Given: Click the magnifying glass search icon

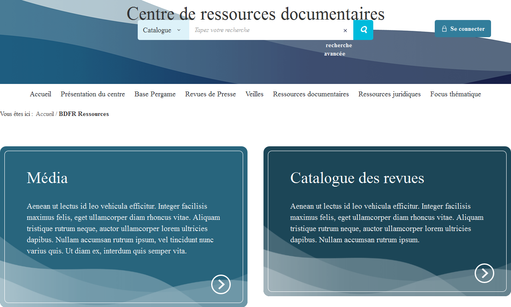Looking at the screenshot, I should [363, 30].
